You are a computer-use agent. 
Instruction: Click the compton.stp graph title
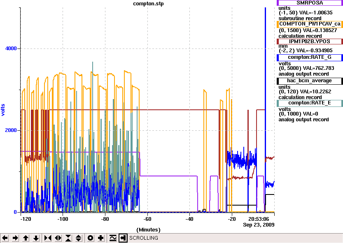[148, 4]
